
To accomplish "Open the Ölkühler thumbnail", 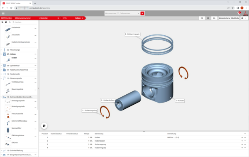I will (8, 145).
